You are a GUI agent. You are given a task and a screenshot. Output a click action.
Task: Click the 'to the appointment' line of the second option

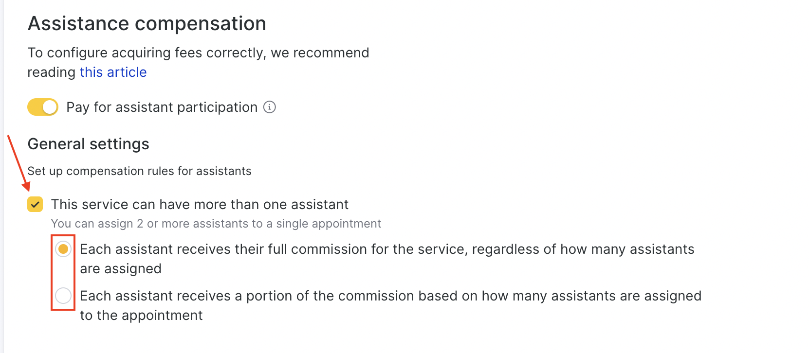(x=141, y=315)
